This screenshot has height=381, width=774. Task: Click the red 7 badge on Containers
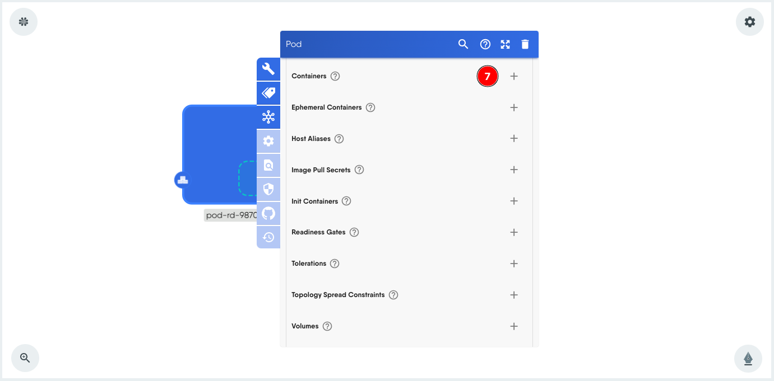[x=488, y=76]
